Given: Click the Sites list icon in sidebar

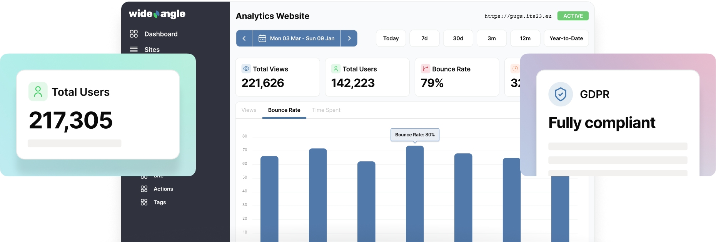Looking at the screenshot, I should pos(134,50).
